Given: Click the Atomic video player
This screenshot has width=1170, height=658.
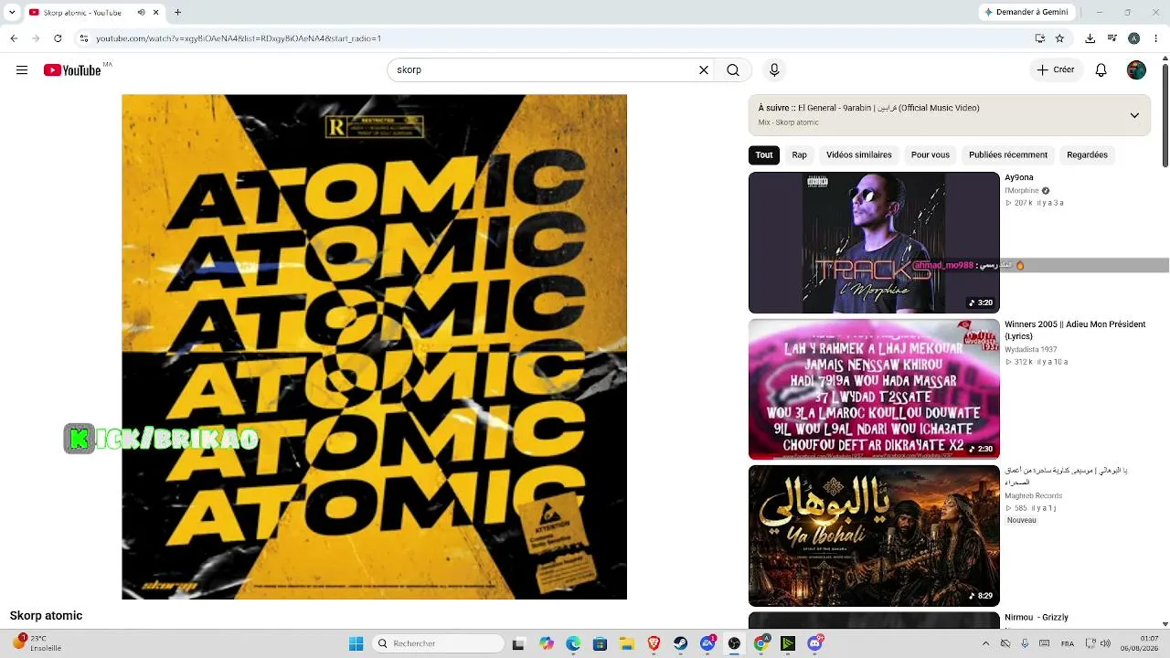Looking at the screenshot, I should [x=375, y=347].
